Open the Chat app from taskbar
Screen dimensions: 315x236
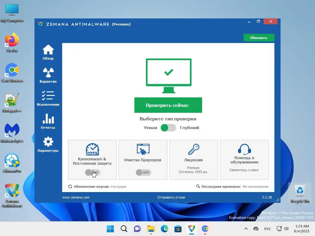138,229
